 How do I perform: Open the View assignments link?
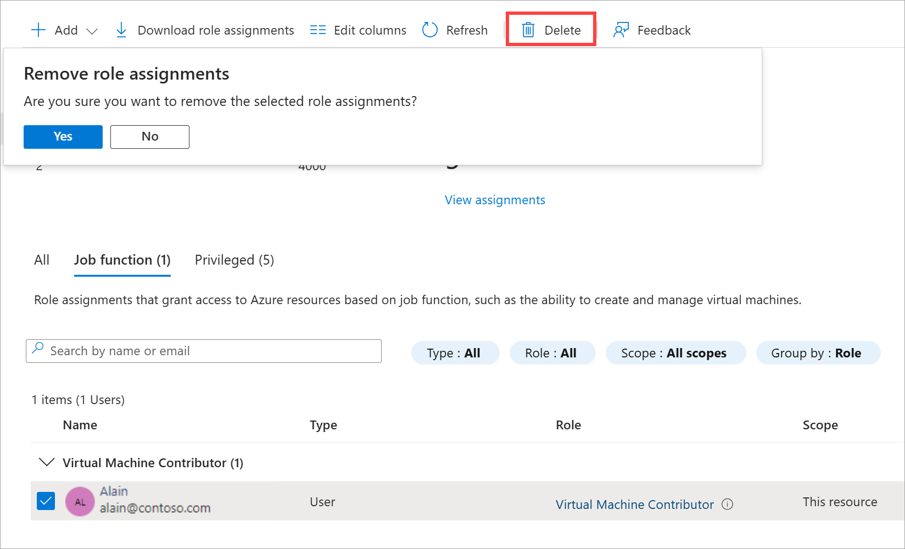tap(495, 200)
